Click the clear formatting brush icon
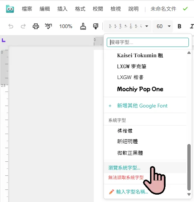Screen dimensions: 194x202 coord(83,26)
